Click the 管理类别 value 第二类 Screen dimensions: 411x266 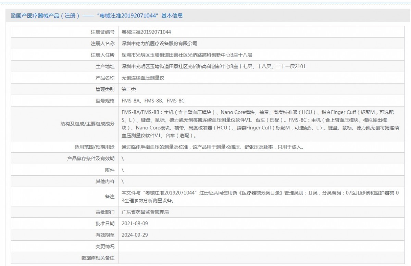pos(129,89)
